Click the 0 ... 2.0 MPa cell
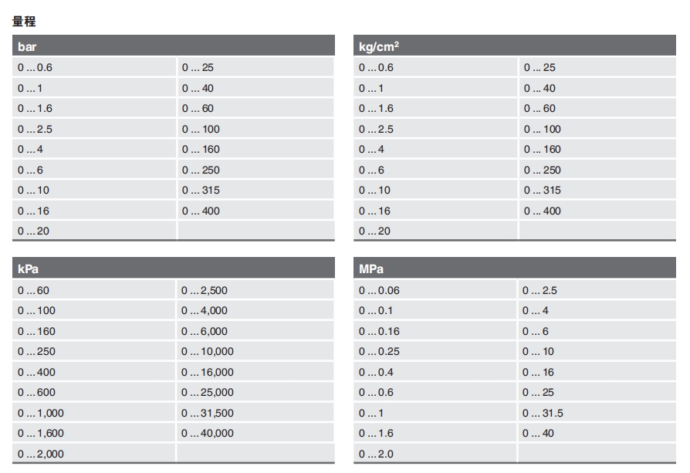This screenshot has height=473, width=690. (x=376, y=454)
